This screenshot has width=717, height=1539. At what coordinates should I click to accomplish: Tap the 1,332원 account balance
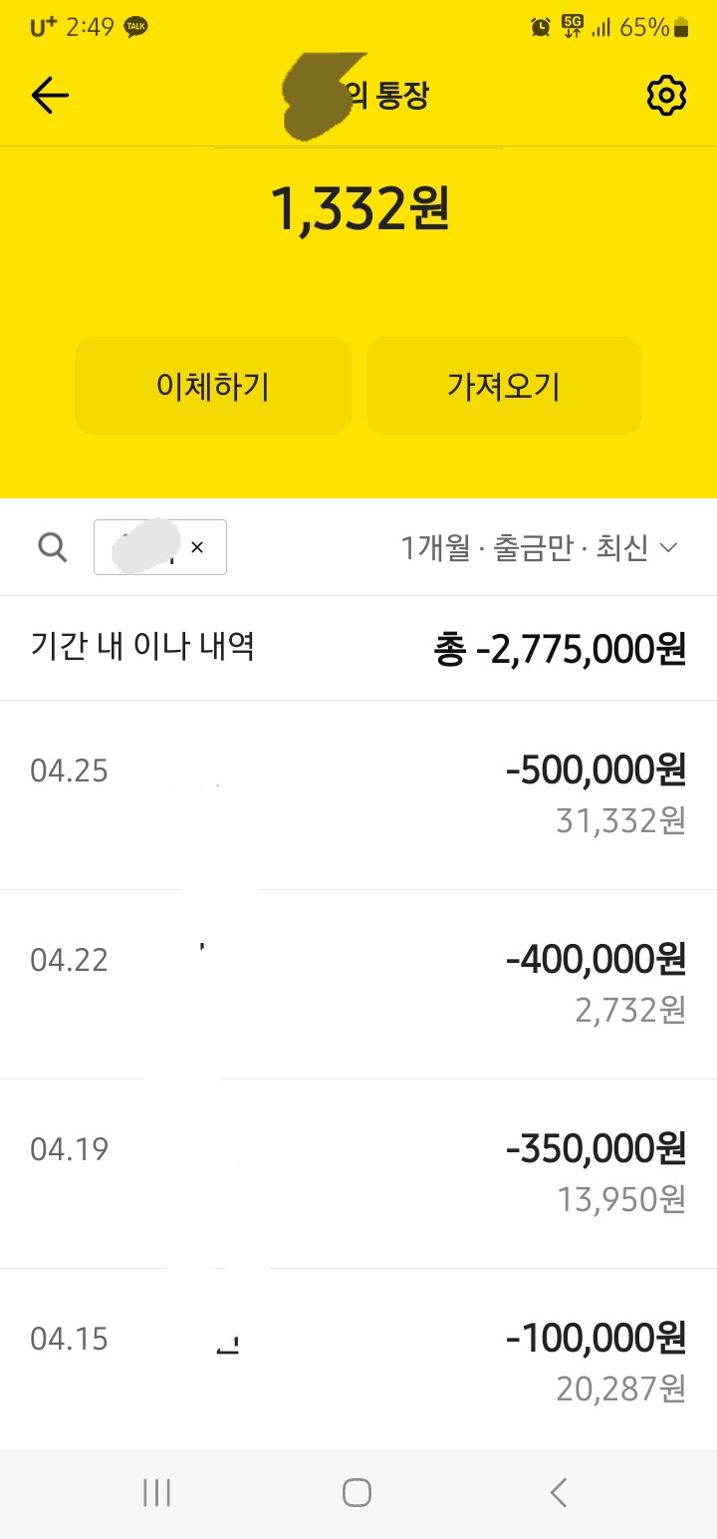point(359,209)
